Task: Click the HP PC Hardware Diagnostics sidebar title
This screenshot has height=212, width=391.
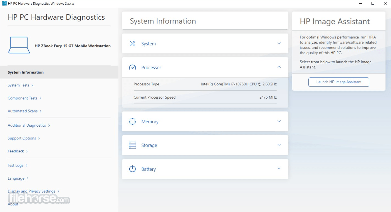Action: [56, 17]
